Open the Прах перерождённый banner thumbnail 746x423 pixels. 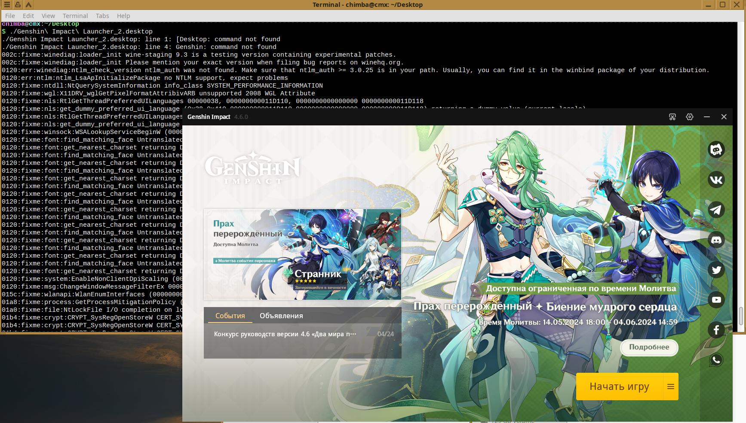303,254
